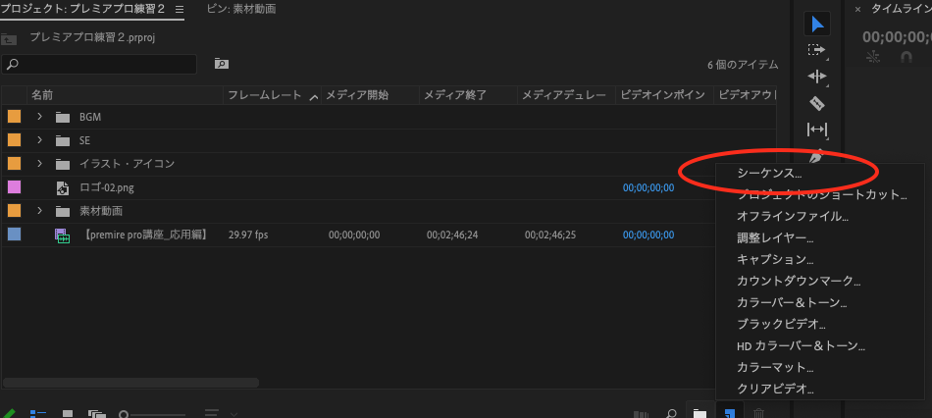Click the sequence icon for premire pro講座
The width and height of the screenshot is (932, 418).
tap(63, 235)
